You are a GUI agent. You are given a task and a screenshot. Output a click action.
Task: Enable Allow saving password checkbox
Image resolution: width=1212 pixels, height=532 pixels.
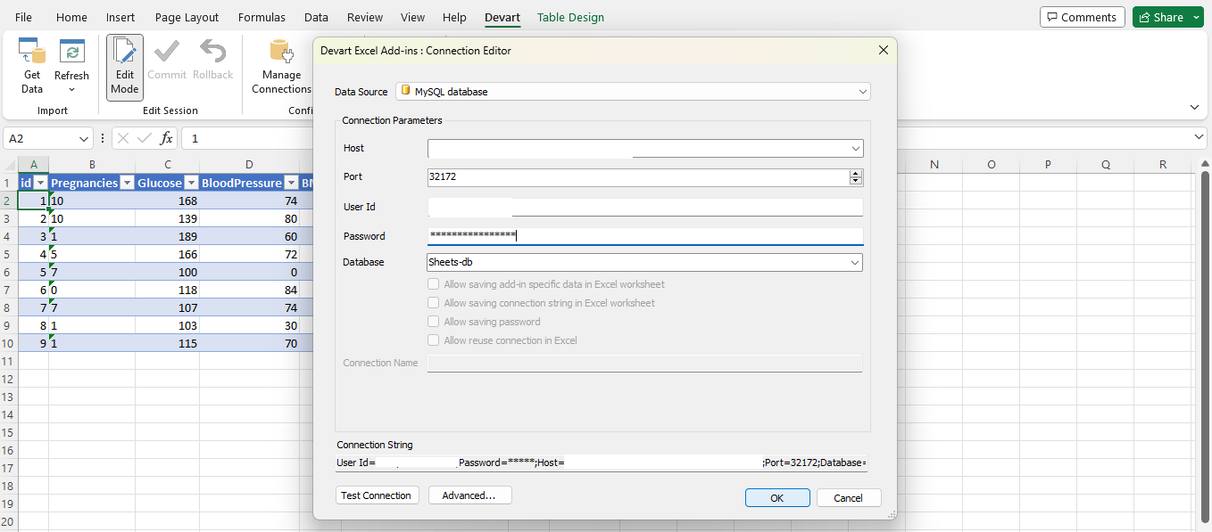point(434,322)
